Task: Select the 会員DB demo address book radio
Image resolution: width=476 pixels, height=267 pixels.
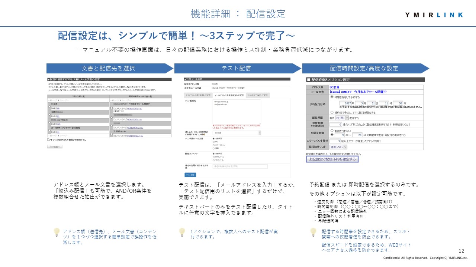Action: click(x=49, y=115)
